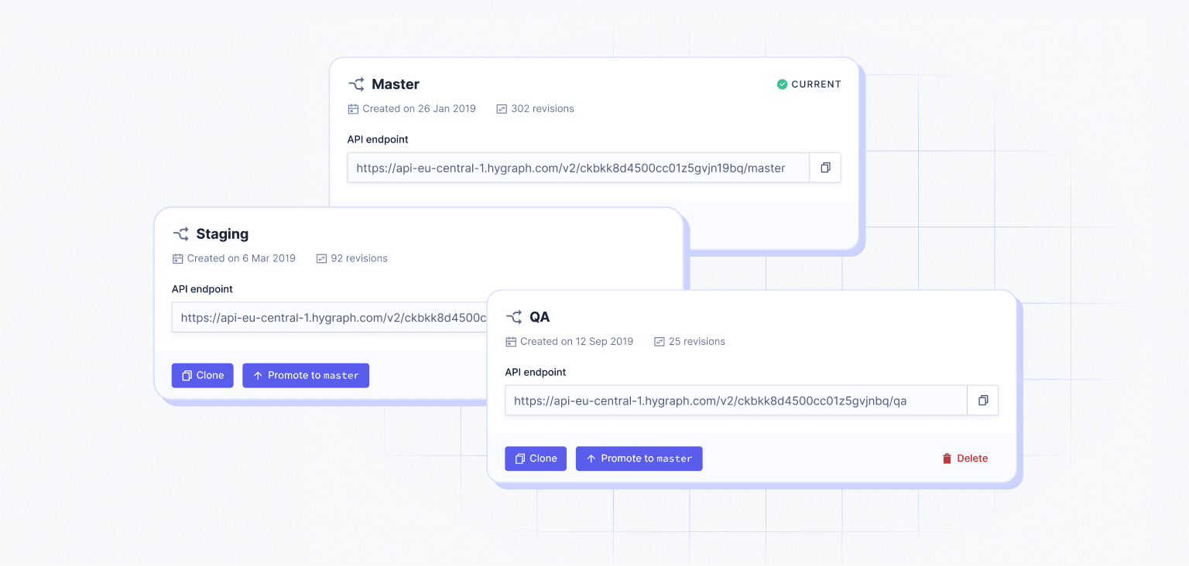Click 'Created on 6 Mar 2019' text

(242, 258)
